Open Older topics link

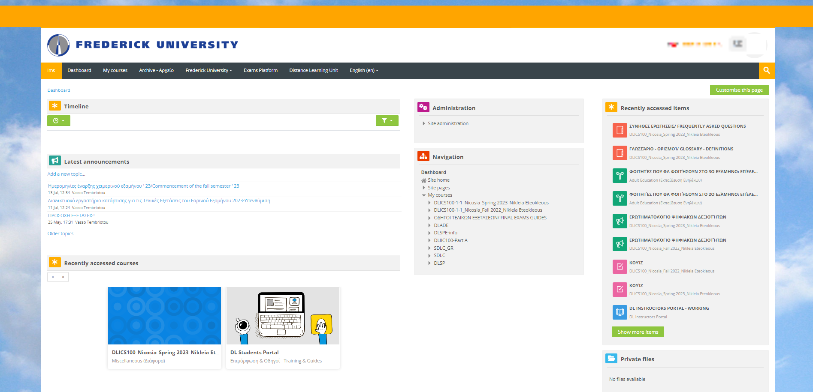[x=63, y=233]
